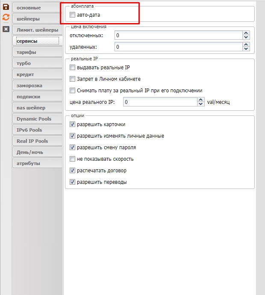Select the заморозка tab

point(37,86)
